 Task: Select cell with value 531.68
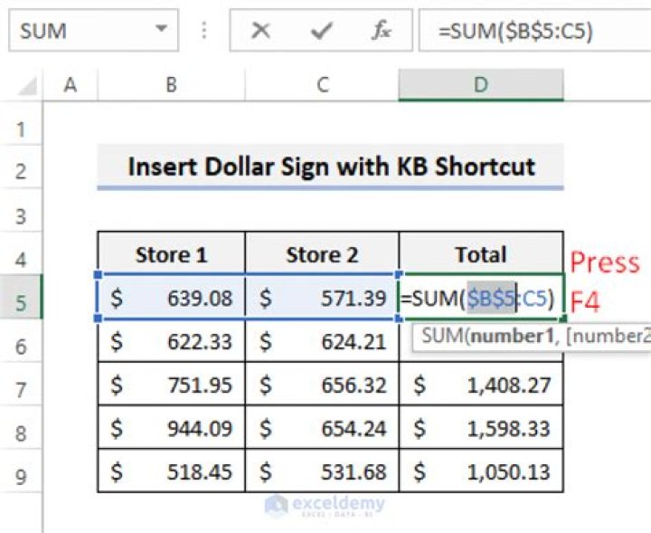coord(322,471)
